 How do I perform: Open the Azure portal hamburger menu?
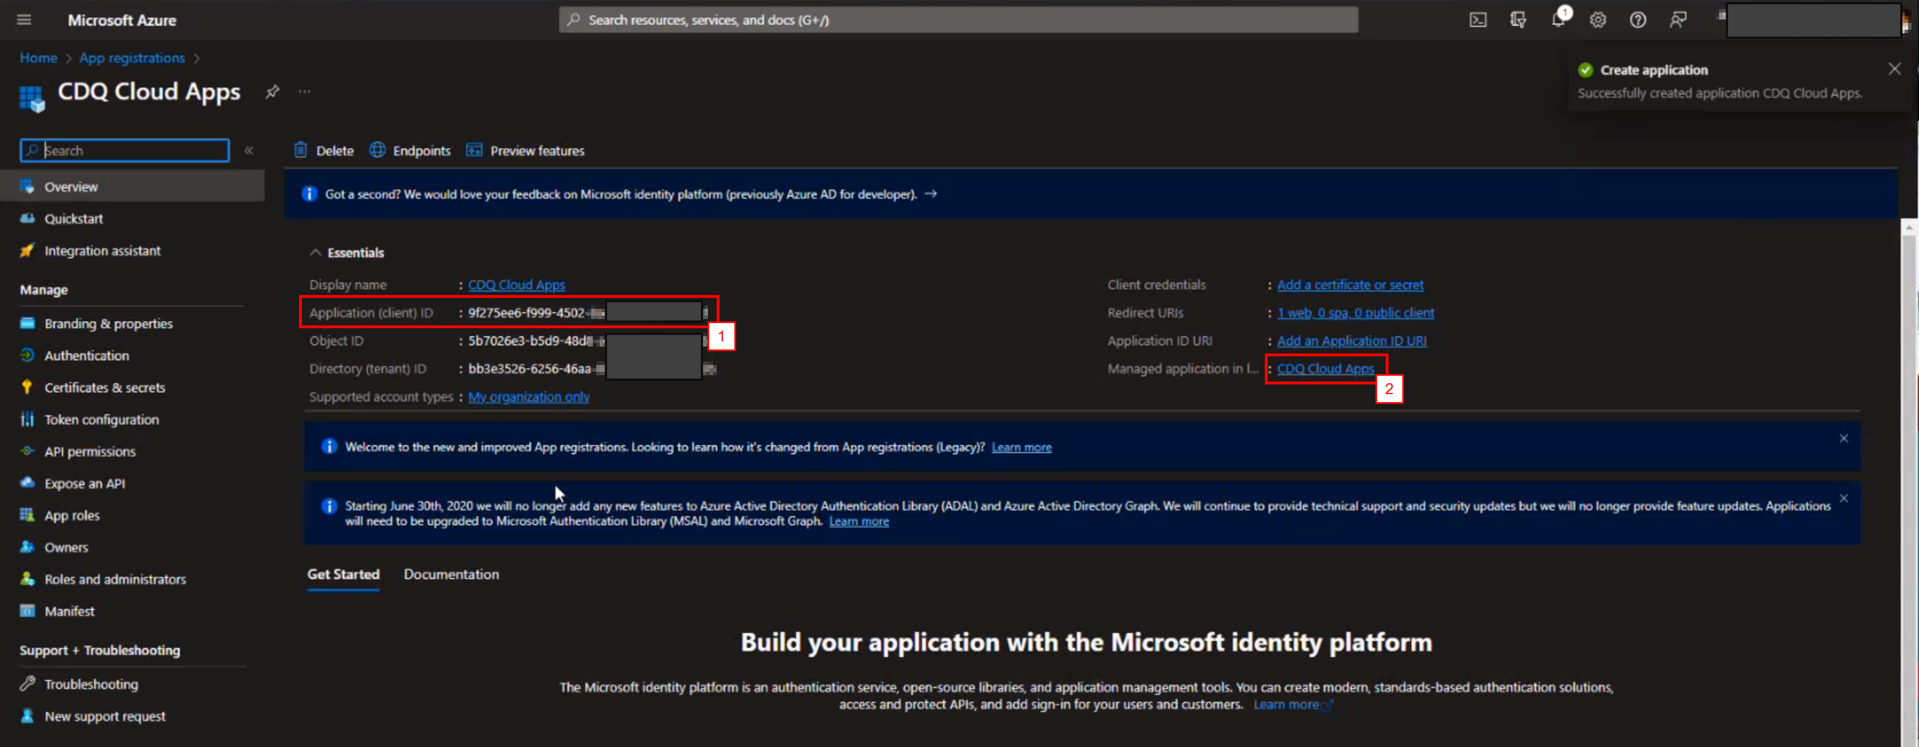tap(24, 20)
